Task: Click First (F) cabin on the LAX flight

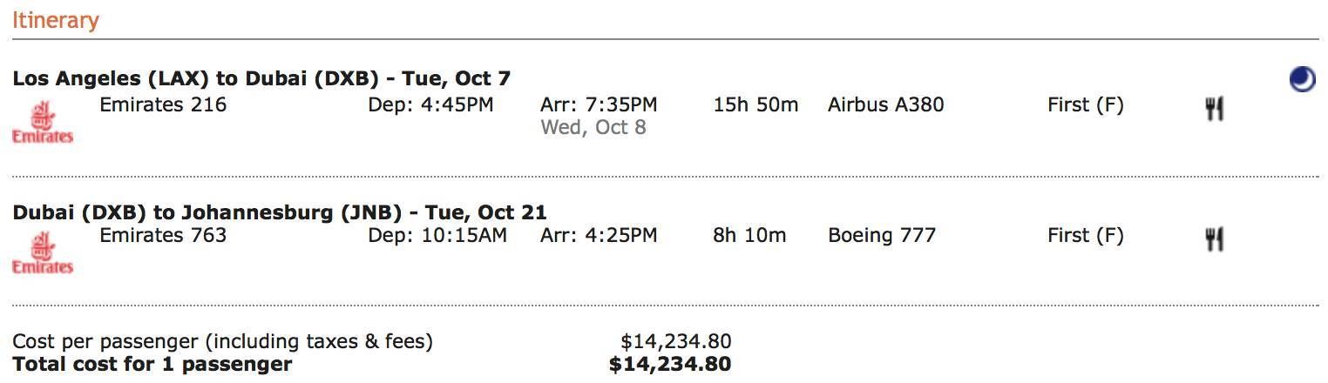Action: (1086, 105)
